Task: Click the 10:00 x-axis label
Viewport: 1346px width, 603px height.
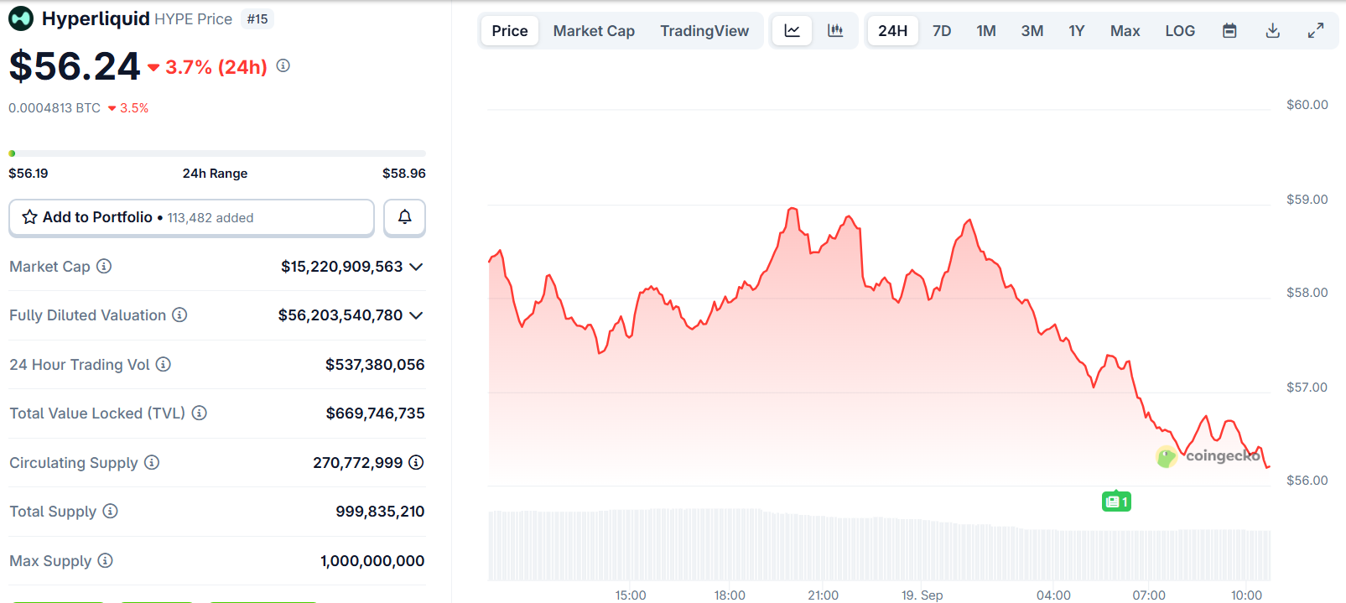Action: tap(1246, 595)
